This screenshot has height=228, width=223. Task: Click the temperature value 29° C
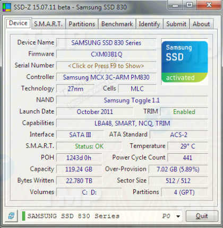coord(187,146)
